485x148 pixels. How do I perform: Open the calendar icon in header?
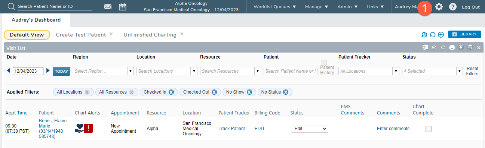123,7
